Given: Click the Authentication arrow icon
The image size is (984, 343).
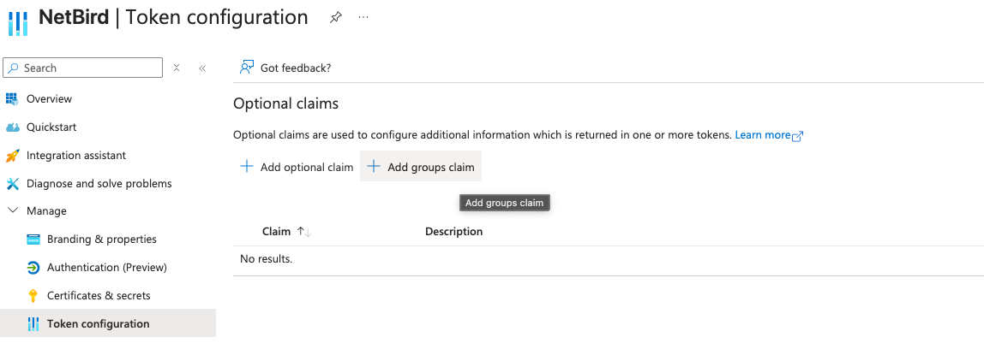Looking at the screenshot, I should coord(33,267).
